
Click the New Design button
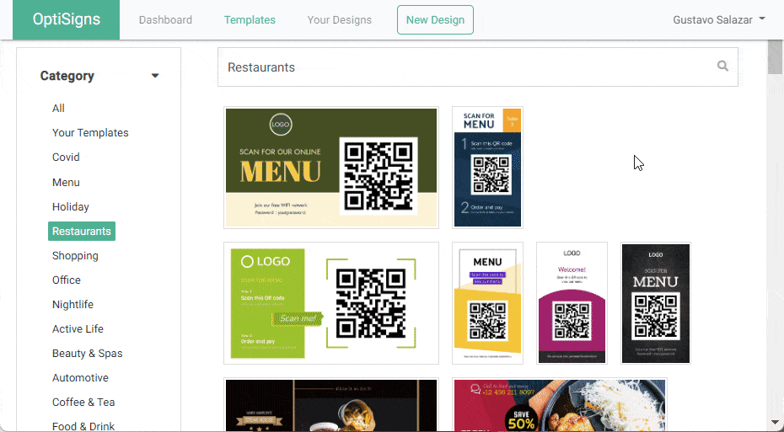tap(435, 20)
